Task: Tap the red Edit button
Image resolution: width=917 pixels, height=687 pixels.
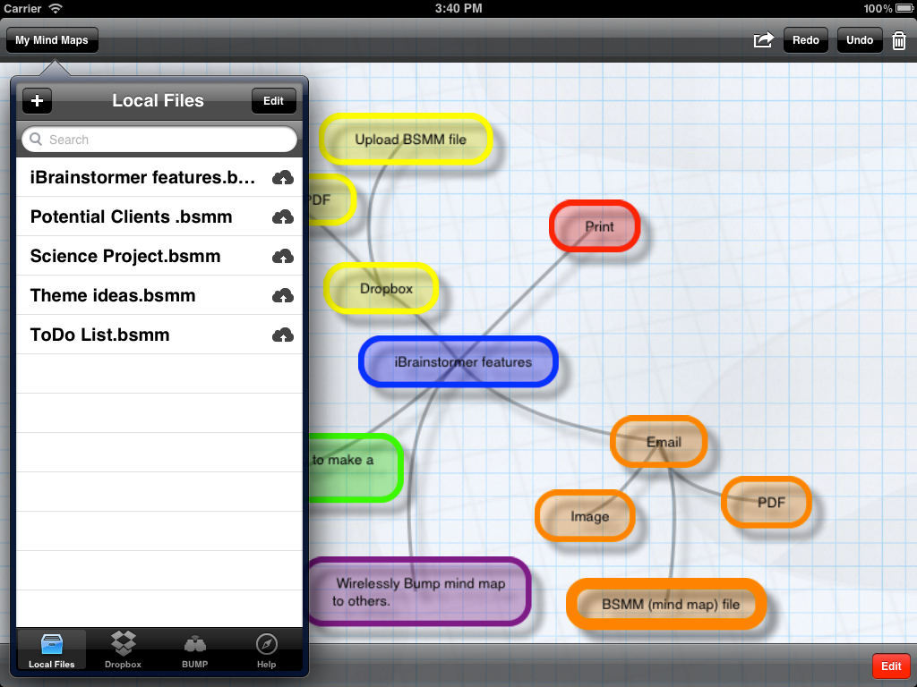Action: 891,666
